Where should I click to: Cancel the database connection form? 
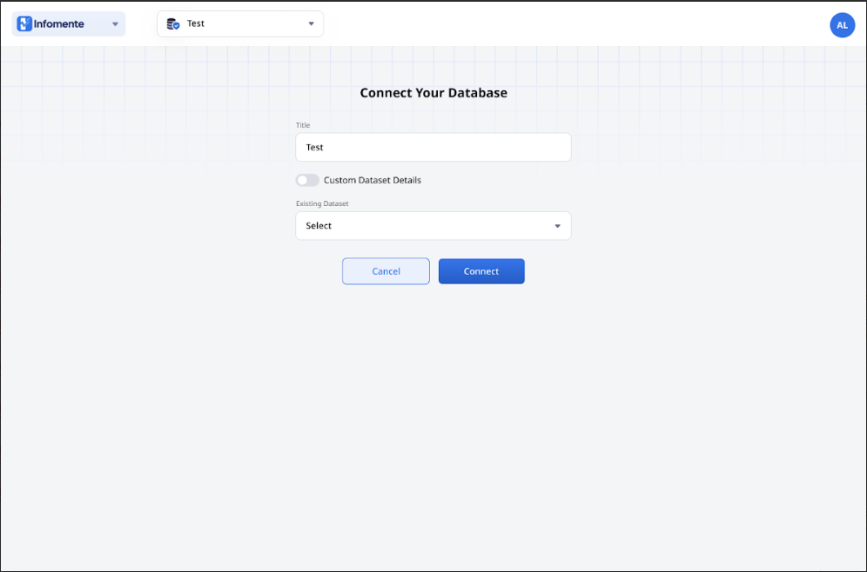pyautogui.click(x=386, y=271)
